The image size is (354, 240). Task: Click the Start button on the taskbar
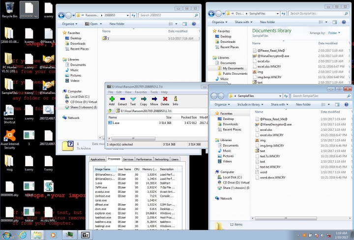pyautogui.click(x=7, y=235)
